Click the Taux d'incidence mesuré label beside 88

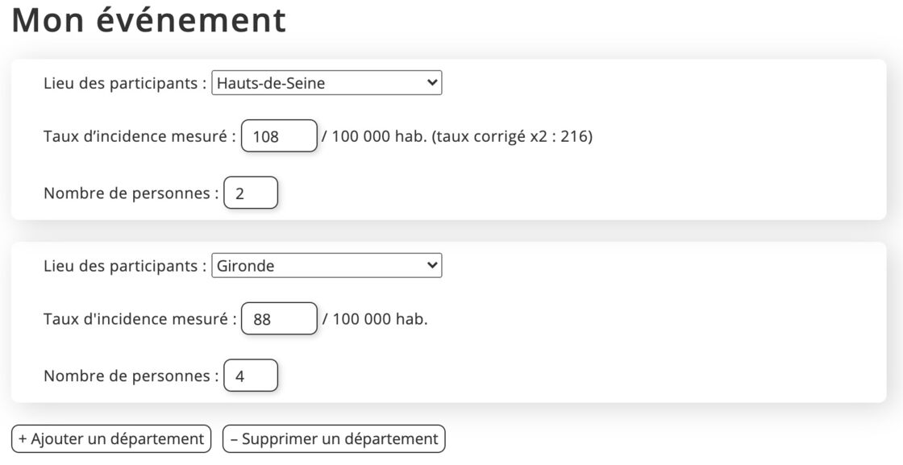point(140,319)
